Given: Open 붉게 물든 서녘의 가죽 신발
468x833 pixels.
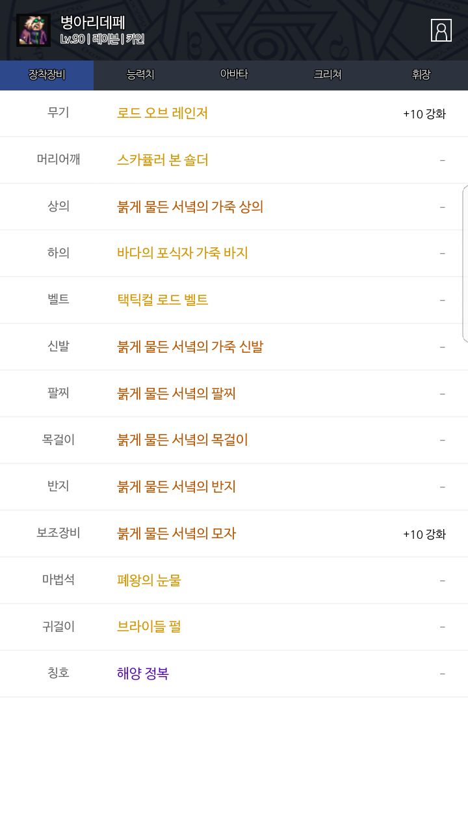Looking at the screenshot, I should tap(190, 347).
